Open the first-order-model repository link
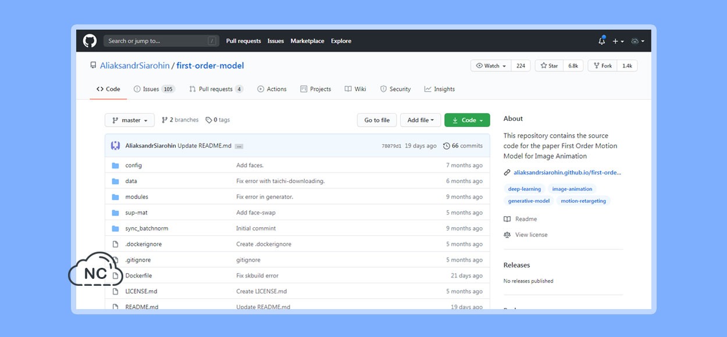Viewport: 727px width, 337px height. pyautogui.click(x=211, y=66)
